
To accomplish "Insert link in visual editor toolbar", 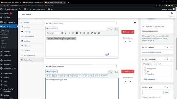I will click(x=92, y=33).
